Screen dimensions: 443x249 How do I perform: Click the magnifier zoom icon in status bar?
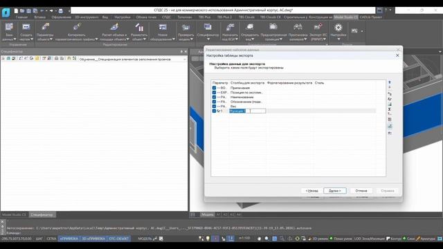pyautogui.click(x=266, y=239)
